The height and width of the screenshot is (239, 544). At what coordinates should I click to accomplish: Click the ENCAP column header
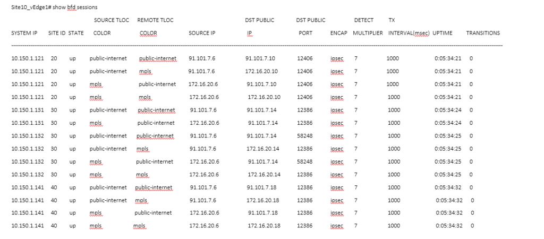338,33
